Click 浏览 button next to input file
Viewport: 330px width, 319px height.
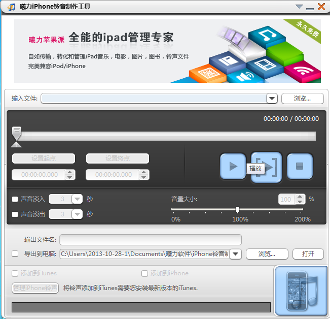pyautogui.click(x=303, y=99)
